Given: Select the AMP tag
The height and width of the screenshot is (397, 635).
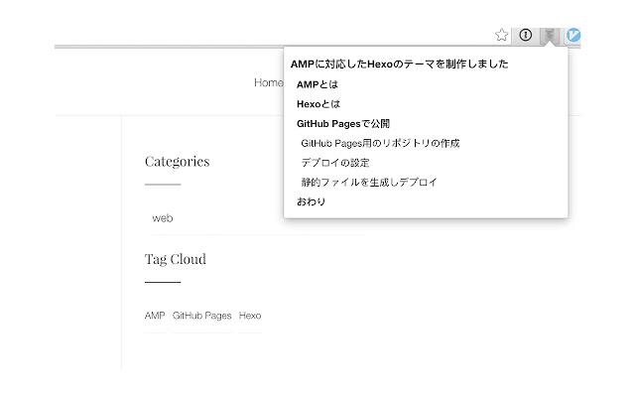Looking at the screenshot, I should click(155, 316).
